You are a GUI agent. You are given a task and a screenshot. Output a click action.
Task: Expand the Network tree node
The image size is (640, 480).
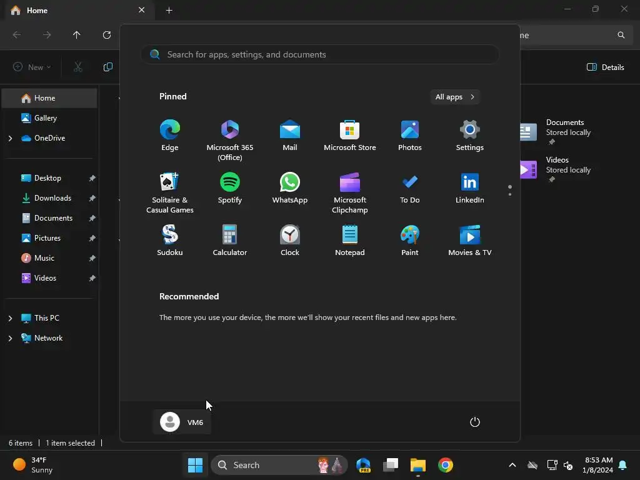point(10,338)
